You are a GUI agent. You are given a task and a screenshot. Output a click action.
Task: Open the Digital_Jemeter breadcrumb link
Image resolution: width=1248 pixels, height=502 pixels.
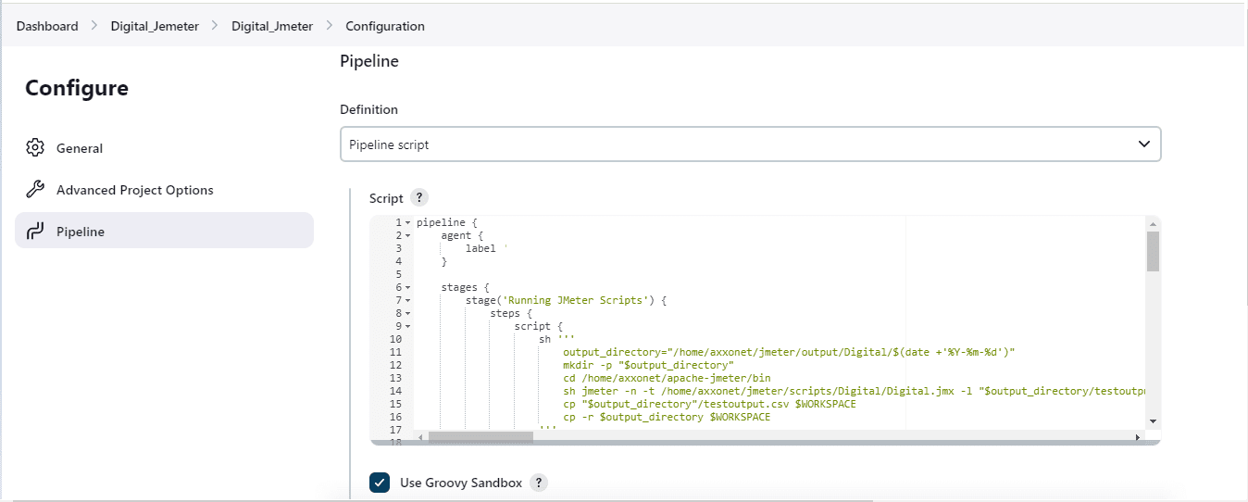pyautogui.click(x=155, y=26)
